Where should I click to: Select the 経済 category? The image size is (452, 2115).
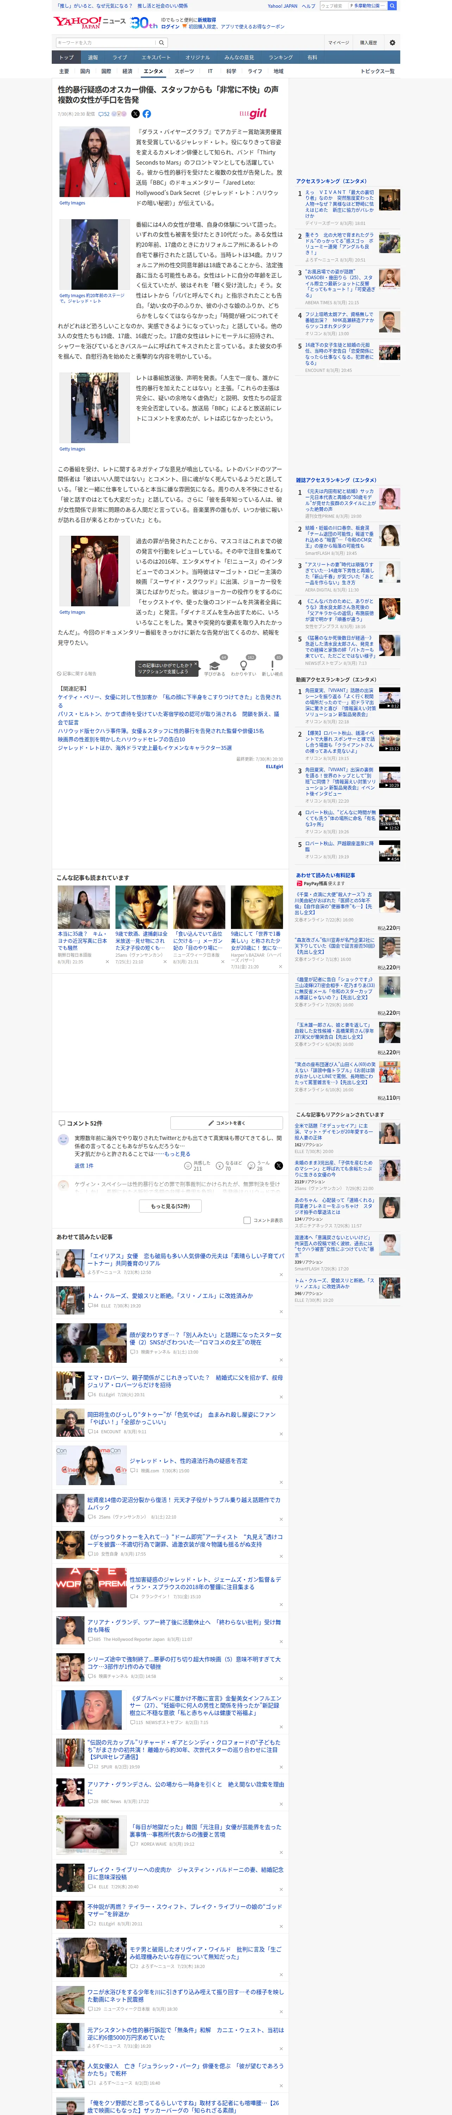point(127,72)
